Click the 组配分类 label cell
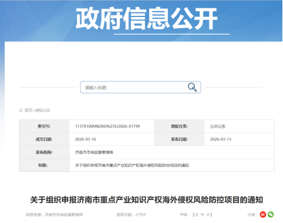 (x=180, y=126)
